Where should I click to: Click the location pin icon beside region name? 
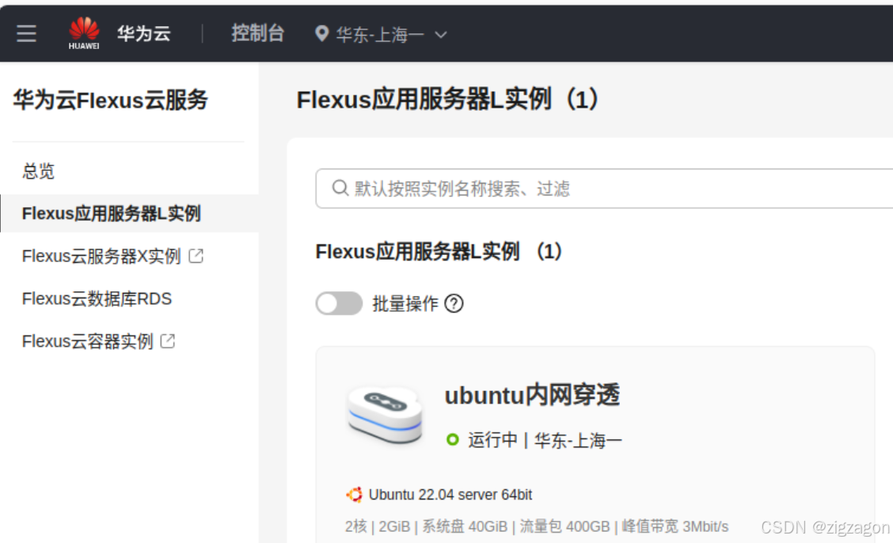tap(321, 34)
